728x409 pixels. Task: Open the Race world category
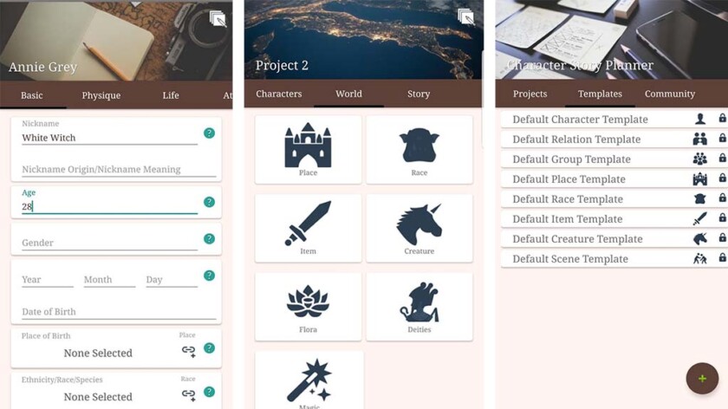click(419, 150)
